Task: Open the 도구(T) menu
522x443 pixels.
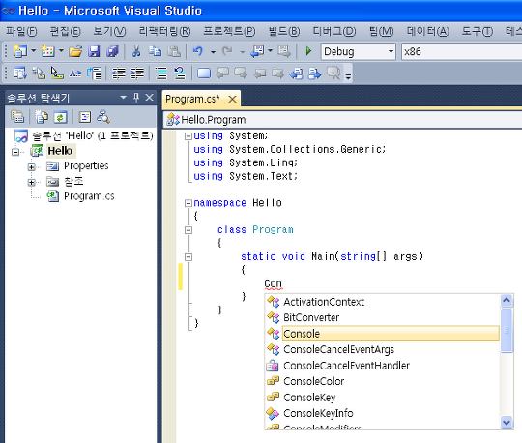Action: click(x=478, y=31)
